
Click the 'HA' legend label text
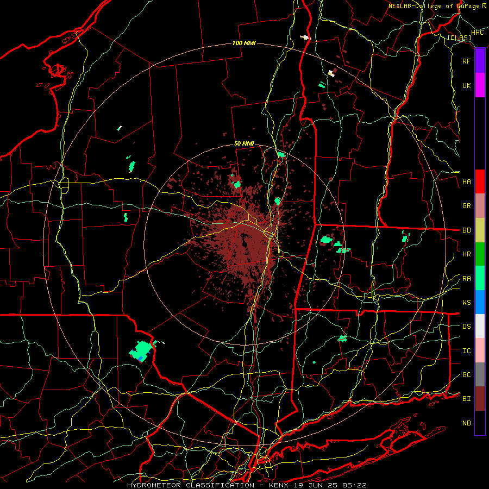coord(466,182)
